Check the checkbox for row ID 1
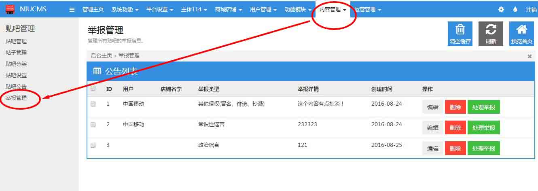The height and width of the screenshot is (191, 538). [93, 104]
